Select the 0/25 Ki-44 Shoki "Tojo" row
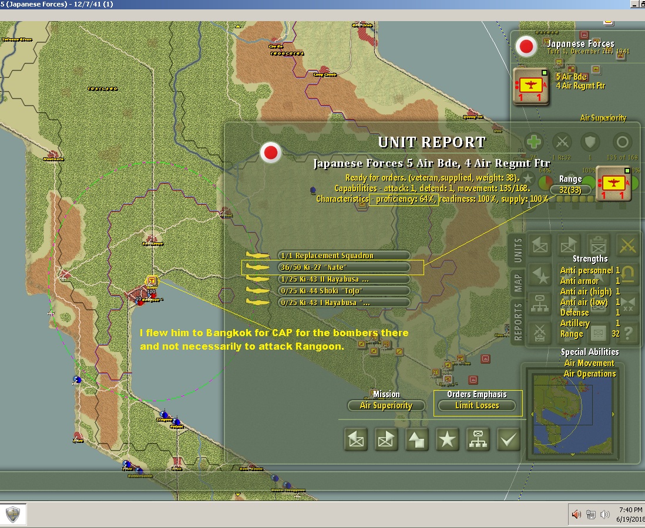The image size is (645, 528). coord(344,291)
